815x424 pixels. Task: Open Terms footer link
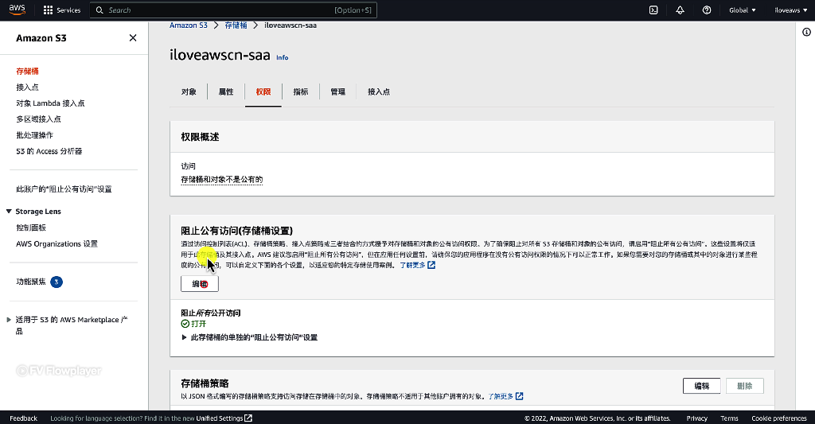729,418
